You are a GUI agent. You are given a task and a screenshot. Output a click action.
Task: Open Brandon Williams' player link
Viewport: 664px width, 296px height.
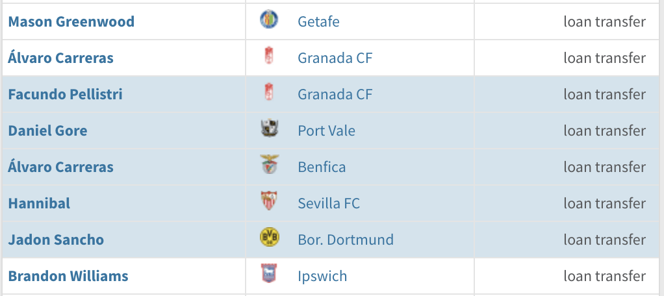[x=68, y=276]
